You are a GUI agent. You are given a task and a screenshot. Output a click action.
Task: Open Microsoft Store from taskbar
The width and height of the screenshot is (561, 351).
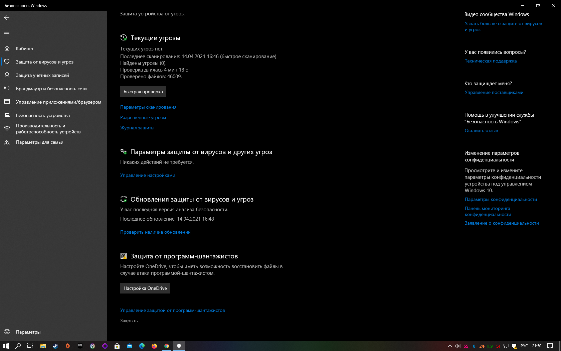click(x=117, y=346)
